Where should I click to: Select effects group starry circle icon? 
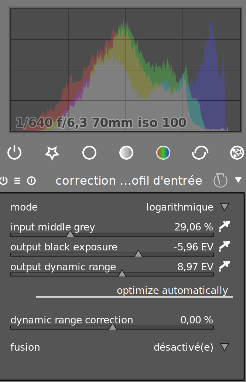(237, 153)
